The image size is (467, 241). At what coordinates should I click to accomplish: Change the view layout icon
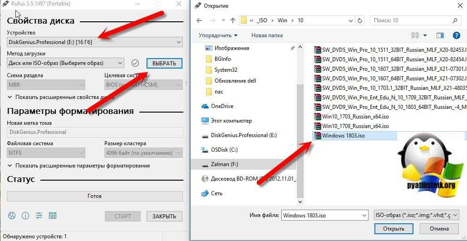[x=415, y=35]
